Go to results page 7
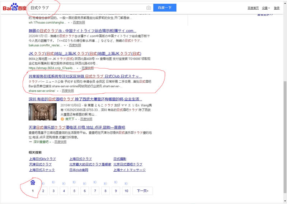 (x=95, y=191)
